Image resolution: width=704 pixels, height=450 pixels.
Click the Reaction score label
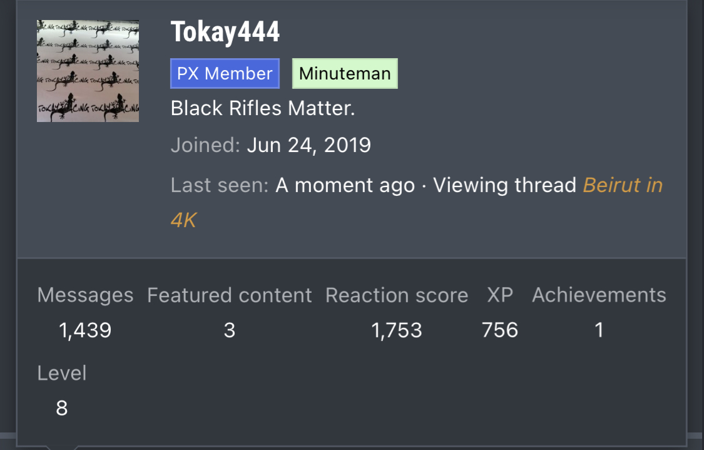tap(397, 295)
